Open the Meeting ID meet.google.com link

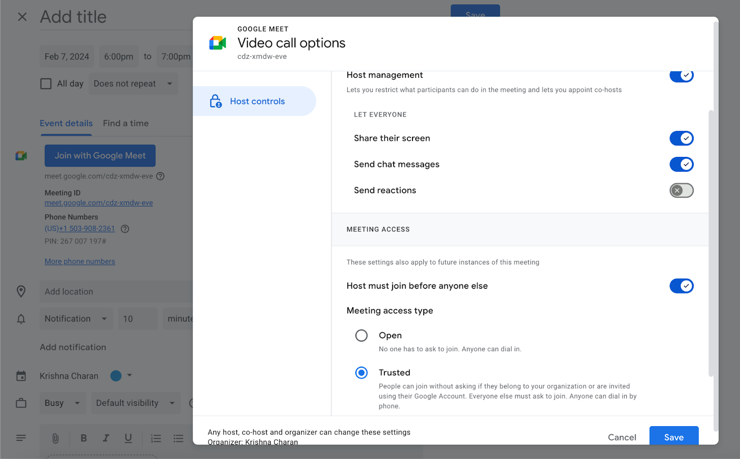click(99, 203)
